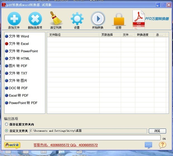Click the PDF万能转换器 logo icon

pos(139,19)
